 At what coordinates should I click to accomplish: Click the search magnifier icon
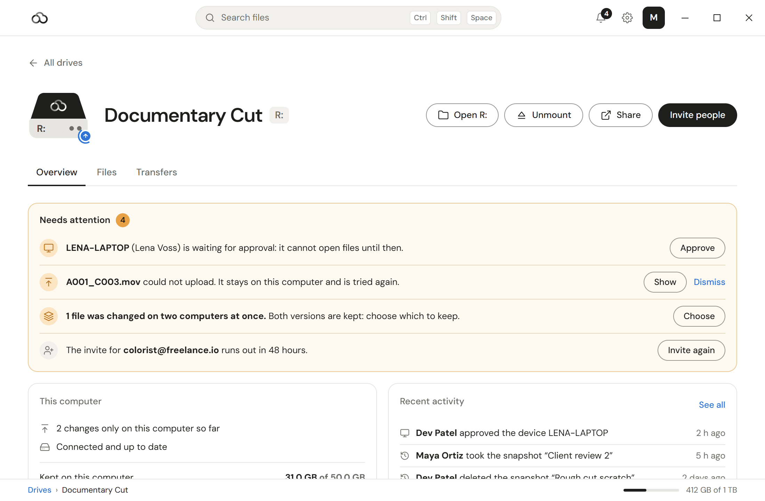210,18
